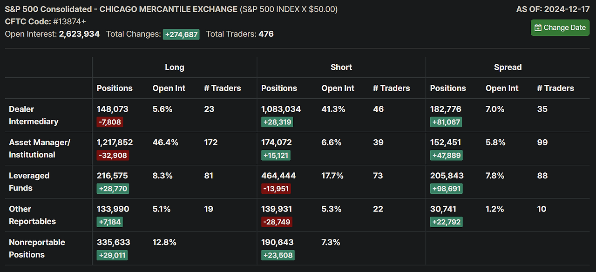Click the -7,808 Dealer long change badge
This screenshot has height=272, width=596.
110,122
